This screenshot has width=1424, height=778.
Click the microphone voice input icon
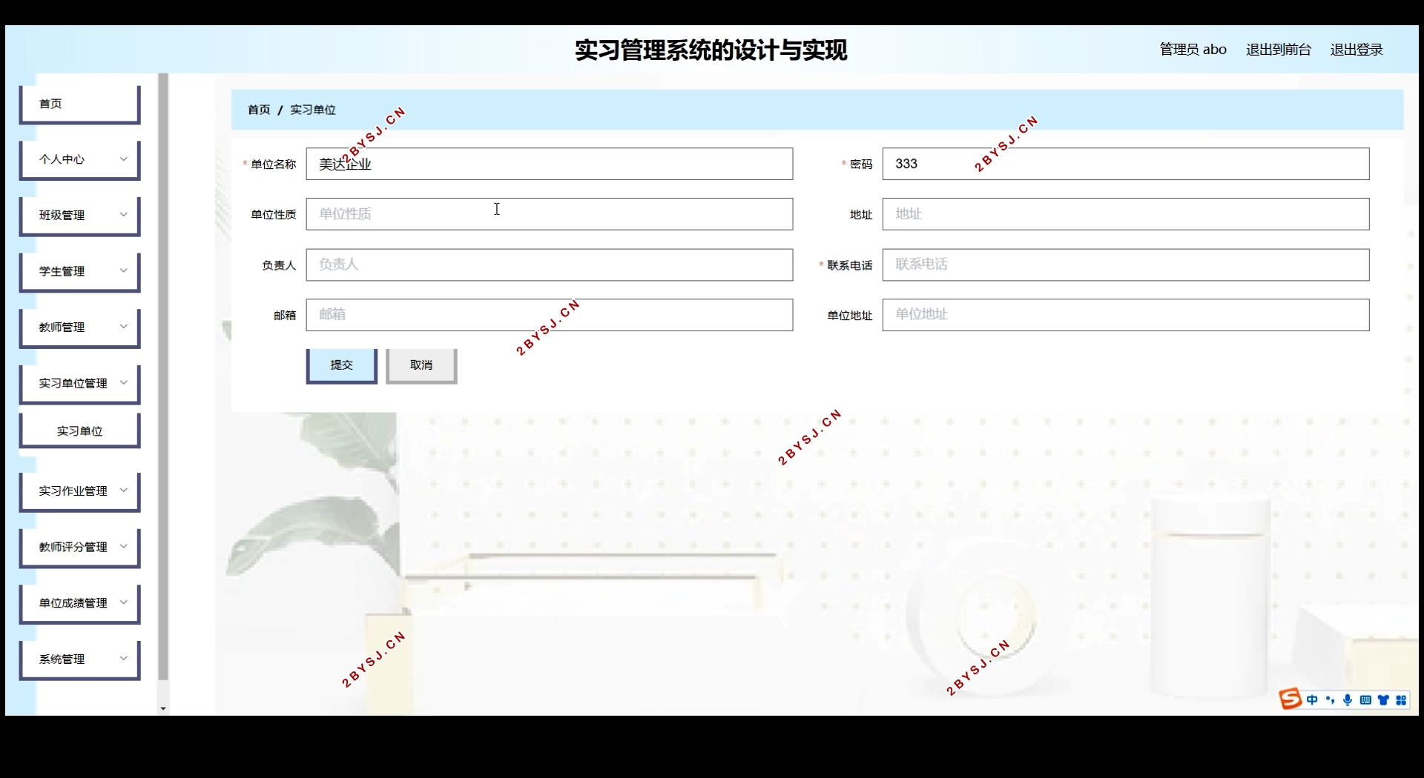pyautogui.click(x=1348, y=700)
